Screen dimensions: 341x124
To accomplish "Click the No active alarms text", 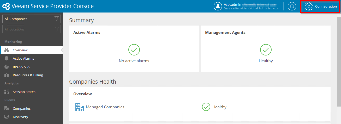I will [134, 61].
